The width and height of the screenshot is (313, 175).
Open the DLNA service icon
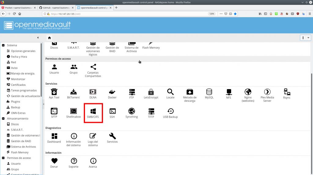click(93, 94)
